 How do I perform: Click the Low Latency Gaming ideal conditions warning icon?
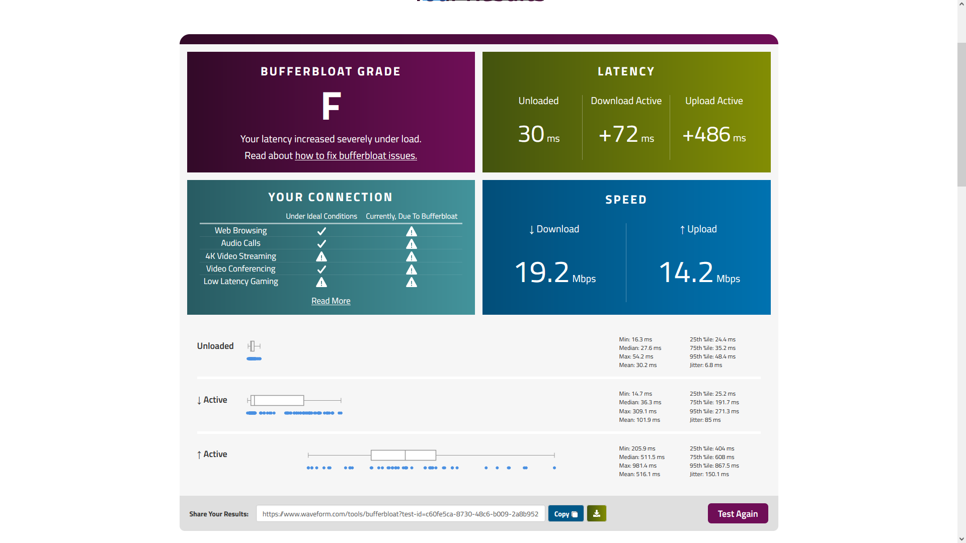[321, 282]
